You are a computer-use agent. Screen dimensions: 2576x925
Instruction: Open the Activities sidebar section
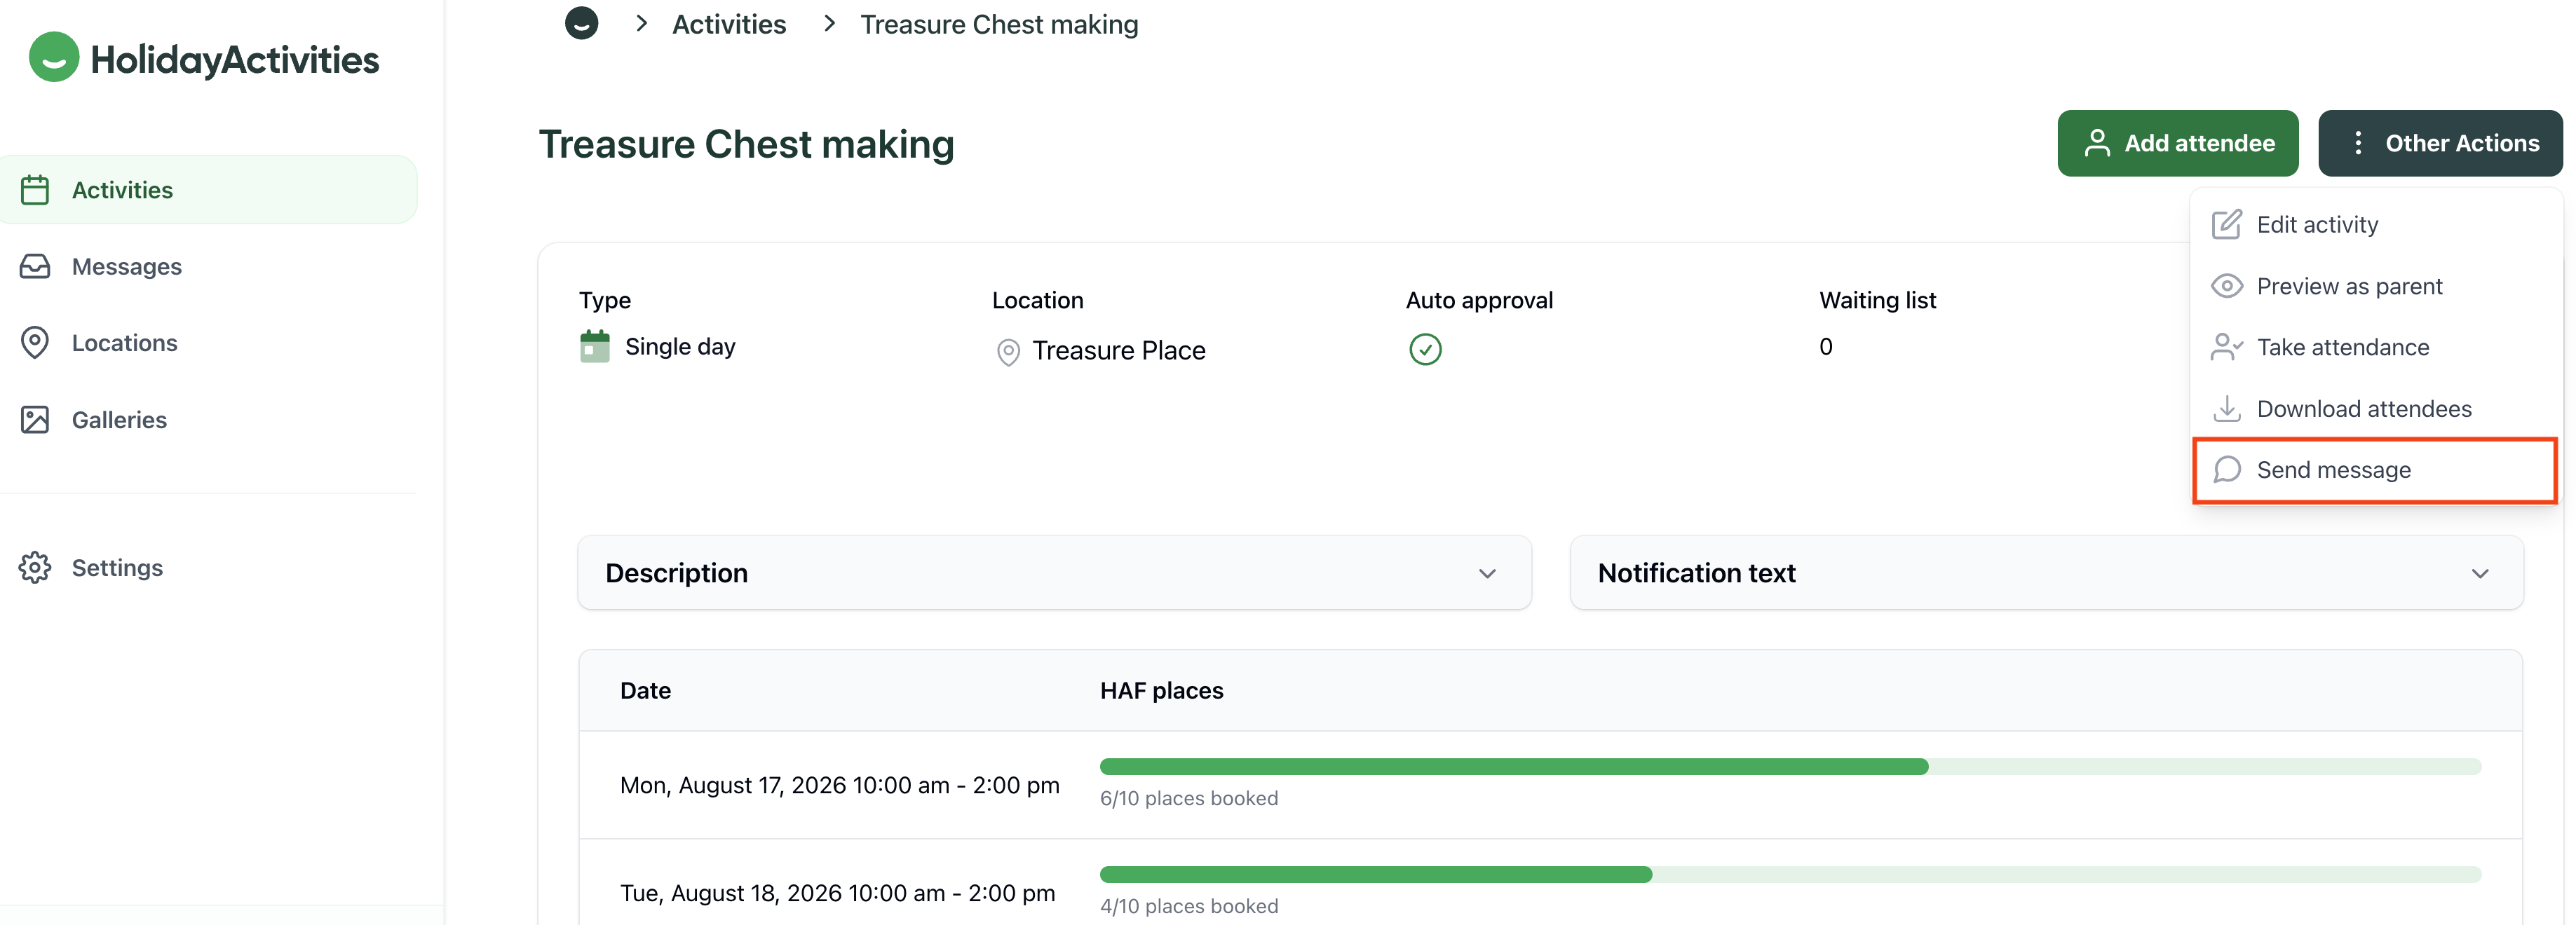(x=208, y=190)
